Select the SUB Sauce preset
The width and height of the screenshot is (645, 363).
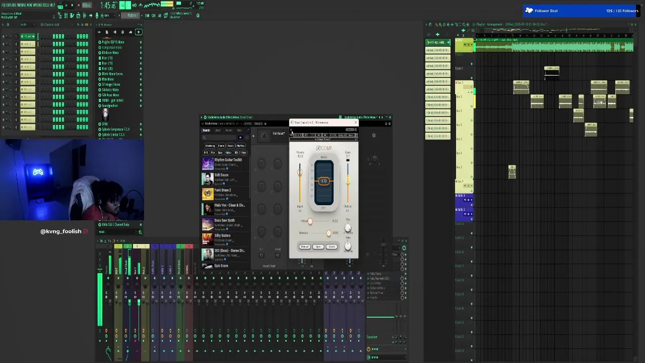225,179
